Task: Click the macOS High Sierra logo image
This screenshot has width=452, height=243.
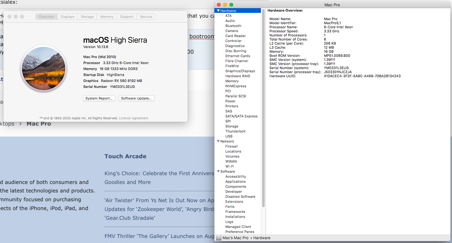Action: click(x=44, y=68)
